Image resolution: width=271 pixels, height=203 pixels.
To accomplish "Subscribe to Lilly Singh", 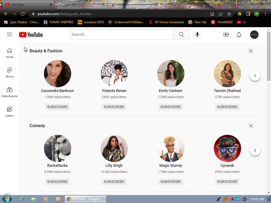I will click(x=114, y=182).
